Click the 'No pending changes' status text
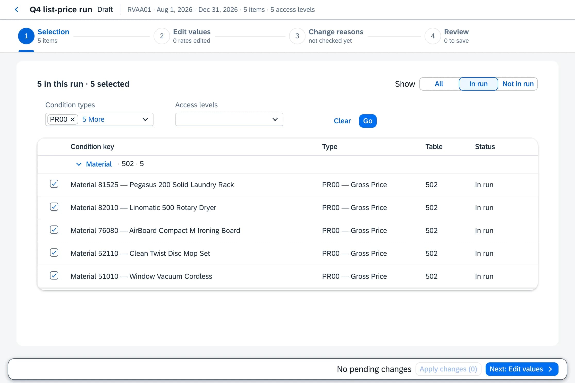This screenshot has width=575, height=383. coord(374,369)
